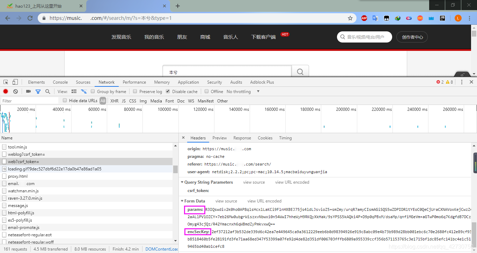Image resolution: width=477 pixels, height=253 pixels.
Task: Click the network Filter text field
Action: tap(30, 101)
